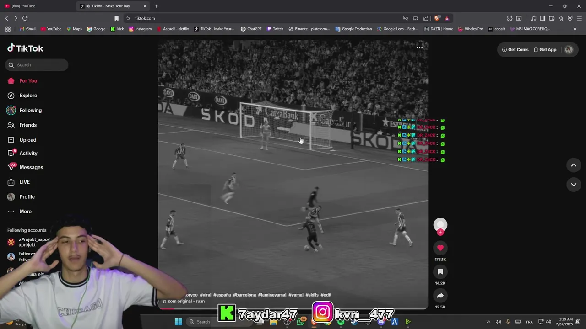Viewport: 586px width, 329px height.
Task: Go to the LIVE section
Action: [18, 182]
